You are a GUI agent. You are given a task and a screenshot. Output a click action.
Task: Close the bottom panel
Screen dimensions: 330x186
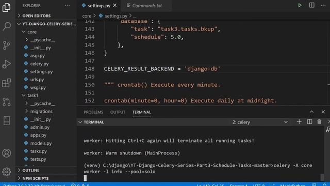point(323,112)
